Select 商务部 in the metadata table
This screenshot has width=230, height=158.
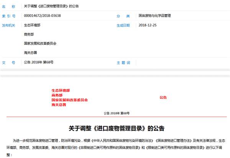29,34
